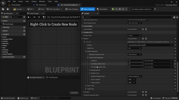Screen dimensions: 179x100
Task: Add a new macro with the plus icon
Action: click(24, 31)
